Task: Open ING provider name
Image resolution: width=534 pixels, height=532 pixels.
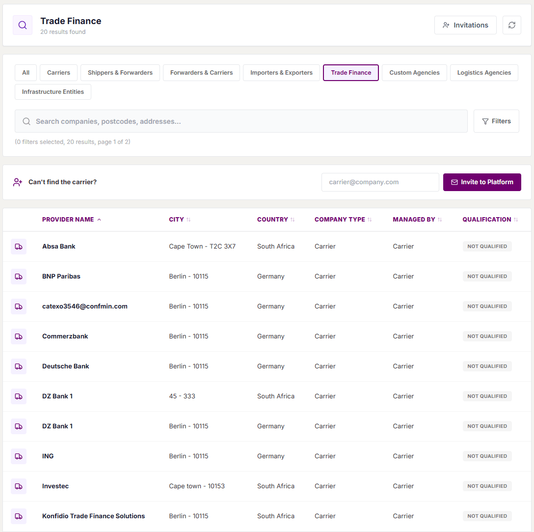Action: (48, 456)
